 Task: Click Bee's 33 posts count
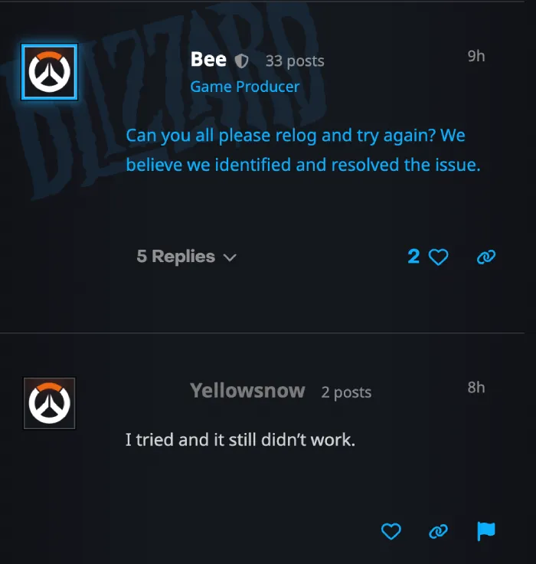(x=295, y=61)
